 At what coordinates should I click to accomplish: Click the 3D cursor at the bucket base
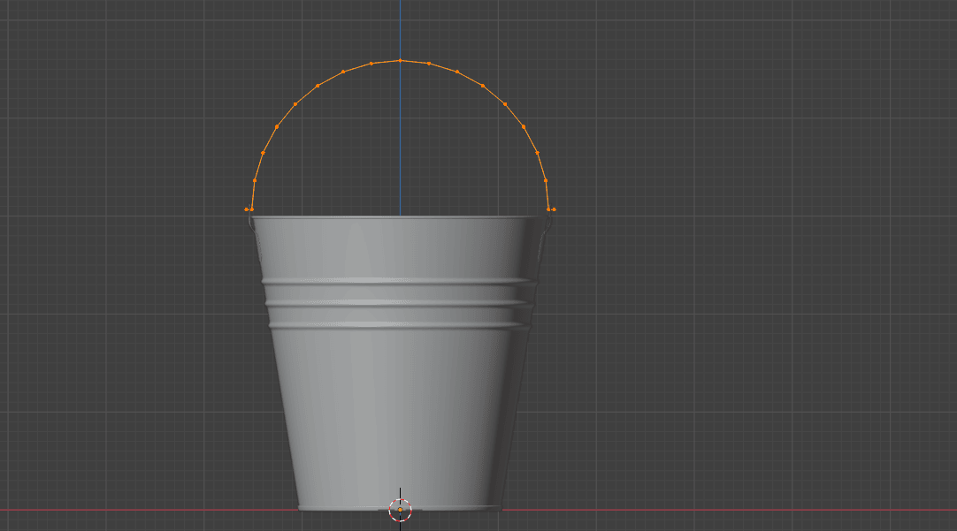tap(400, 510)
